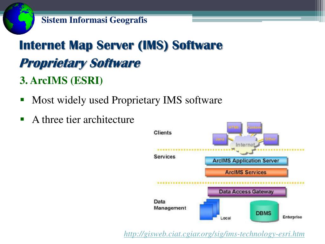
Task: Click the orange ArcIMS Services bar
Action: point(246,173)
